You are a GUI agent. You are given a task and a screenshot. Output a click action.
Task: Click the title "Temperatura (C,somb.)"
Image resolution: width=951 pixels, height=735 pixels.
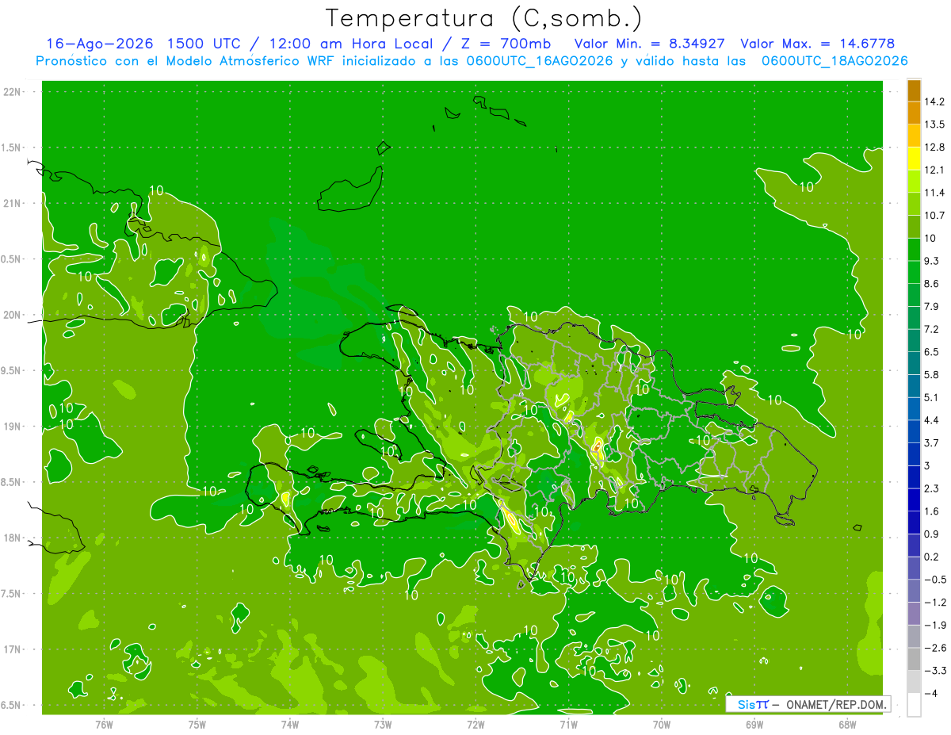point(484,17)
